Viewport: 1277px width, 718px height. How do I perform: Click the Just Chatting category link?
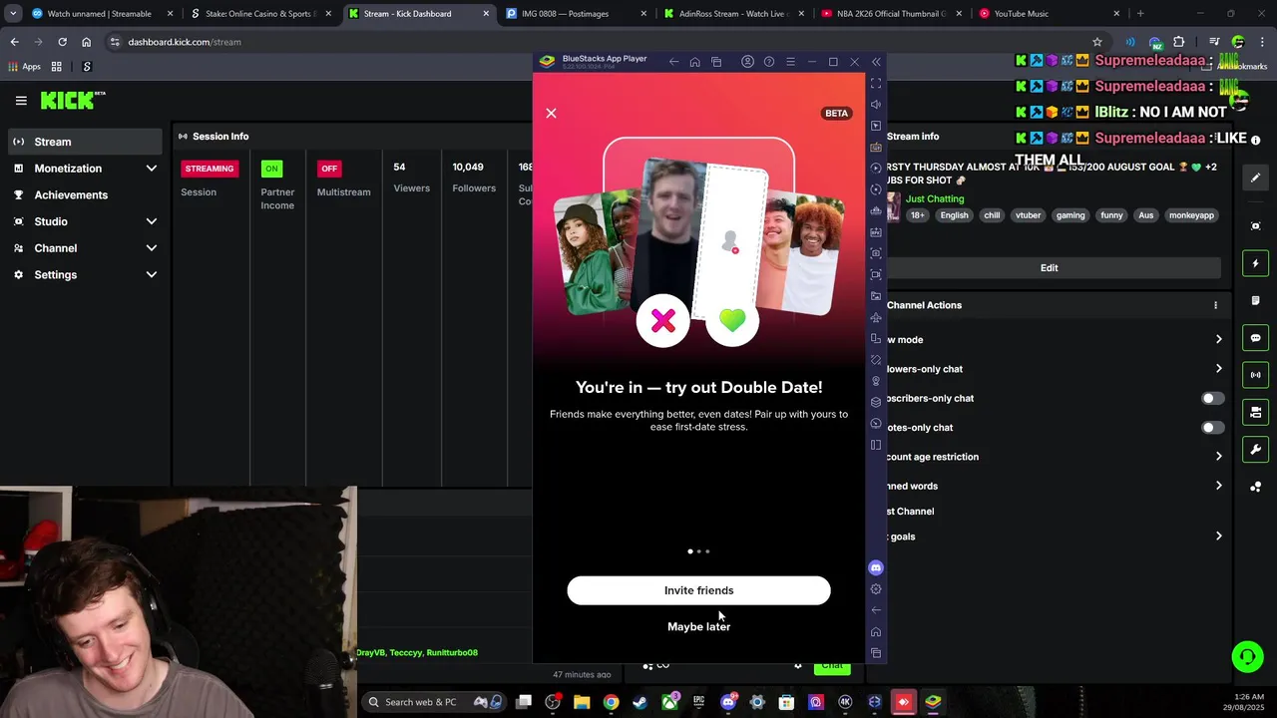click(935, 198)
